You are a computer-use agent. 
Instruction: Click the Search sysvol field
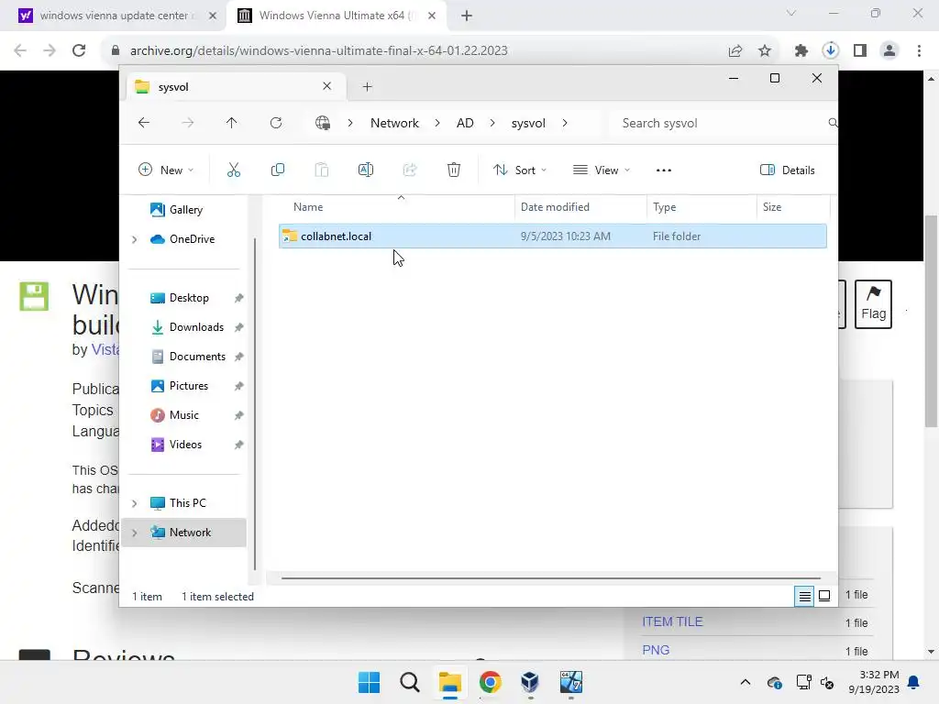723,123
